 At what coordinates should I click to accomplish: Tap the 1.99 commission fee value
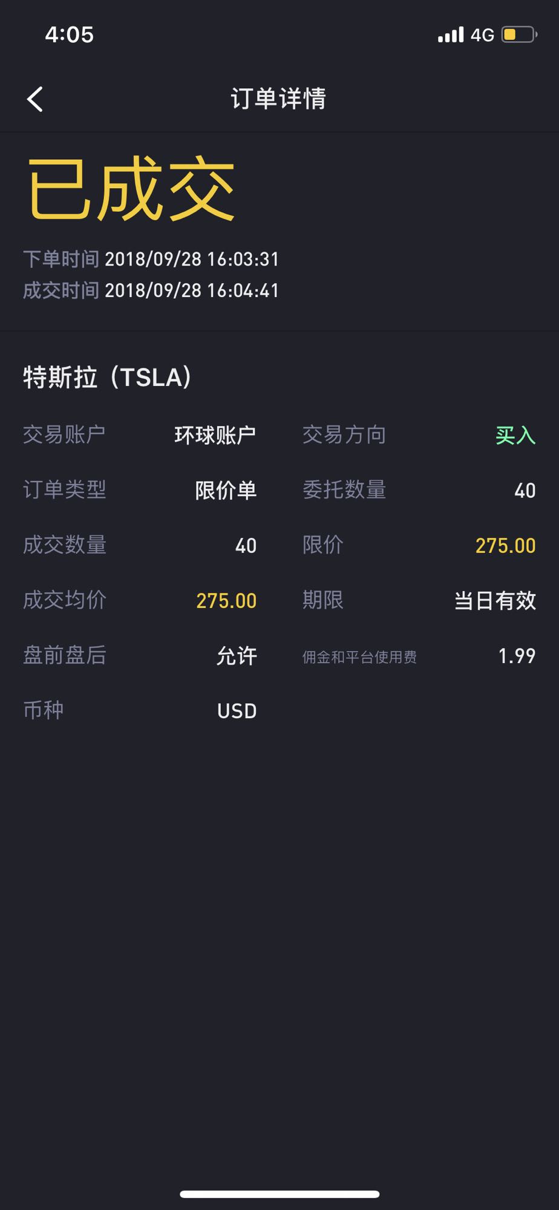(517, 656)
